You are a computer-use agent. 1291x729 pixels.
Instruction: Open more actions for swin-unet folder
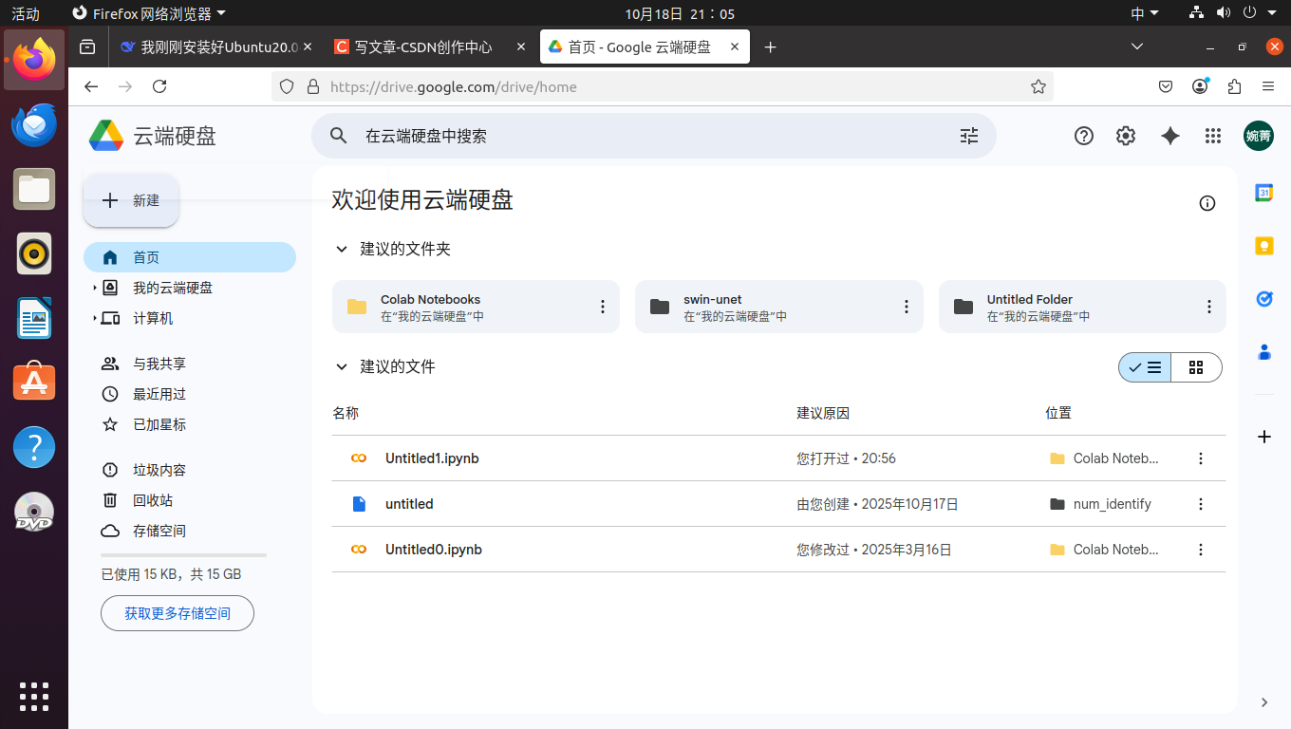coord(907,307)
